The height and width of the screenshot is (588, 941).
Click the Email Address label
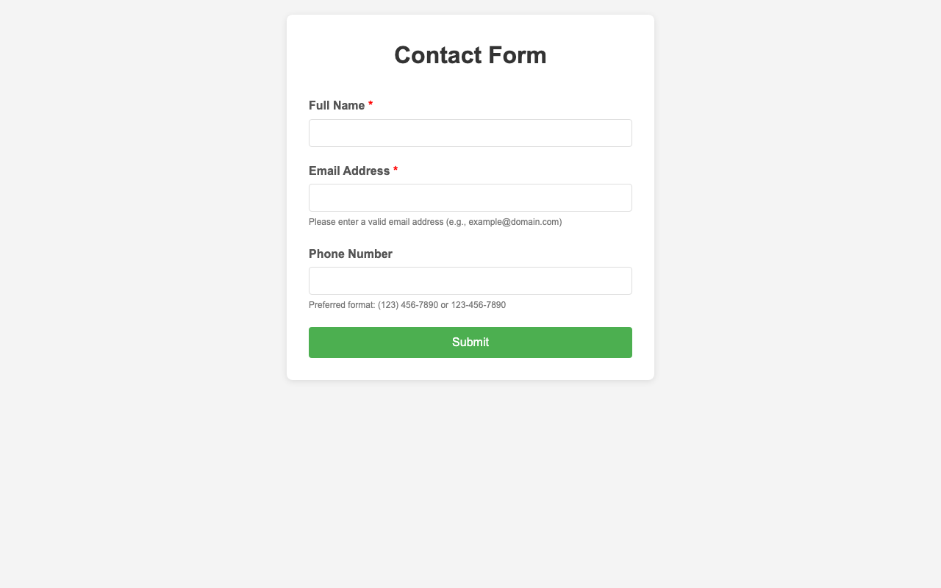[348, 171]
